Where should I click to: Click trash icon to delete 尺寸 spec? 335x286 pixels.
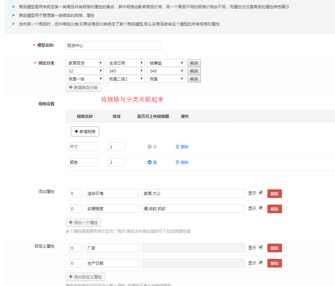tap(177, 147)
